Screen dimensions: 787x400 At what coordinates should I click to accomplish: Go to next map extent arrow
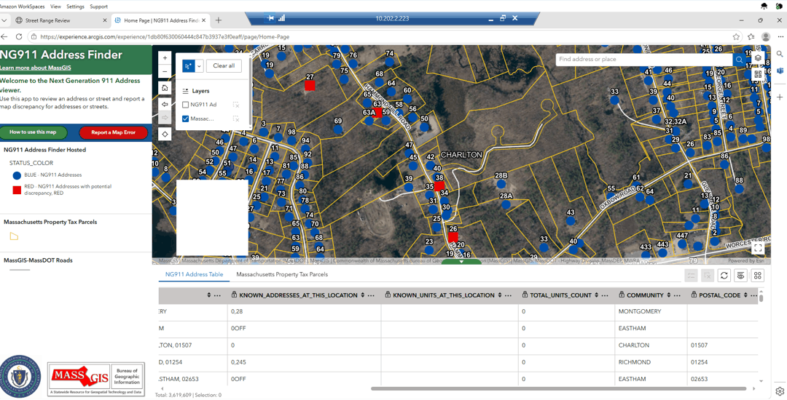165,118
